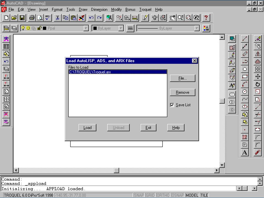
Task: Toggle TILE mode in the status bar
Action: pos(204,195)
